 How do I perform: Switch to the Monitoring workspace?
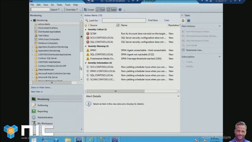(x=56, y=99)
